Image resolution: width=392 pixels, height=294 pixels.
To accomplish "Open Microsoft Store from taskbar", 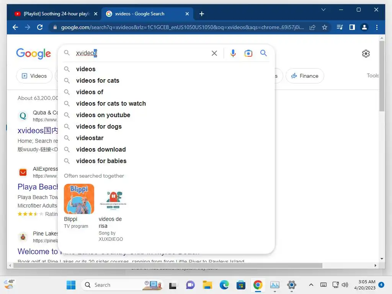I will tap(241, 285).
